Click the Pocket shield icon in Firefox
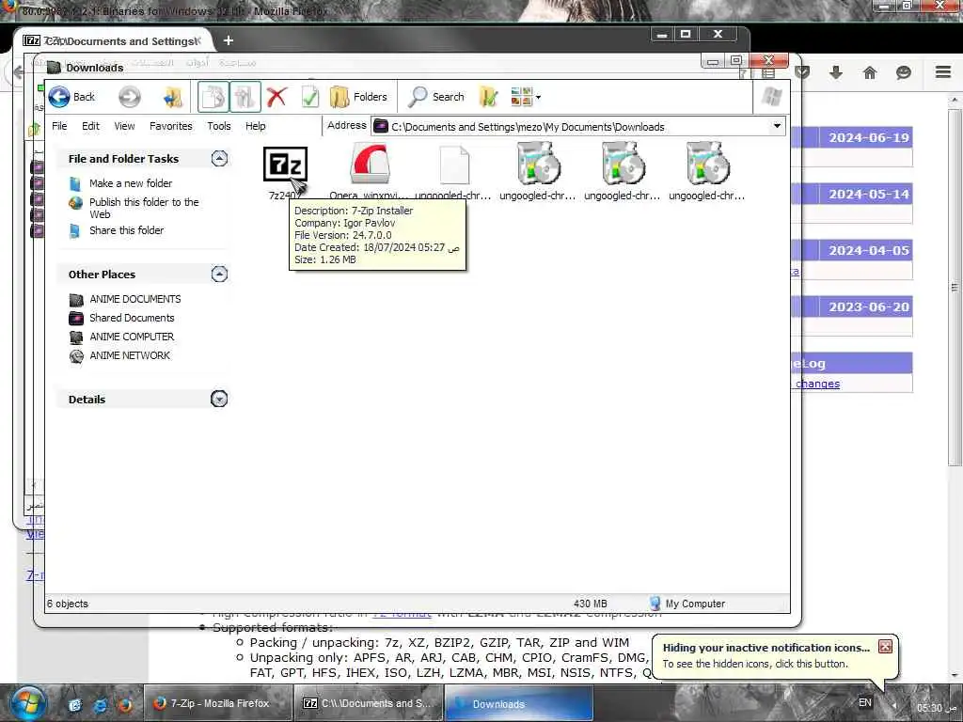963x722 pixels. pos(802,72)
